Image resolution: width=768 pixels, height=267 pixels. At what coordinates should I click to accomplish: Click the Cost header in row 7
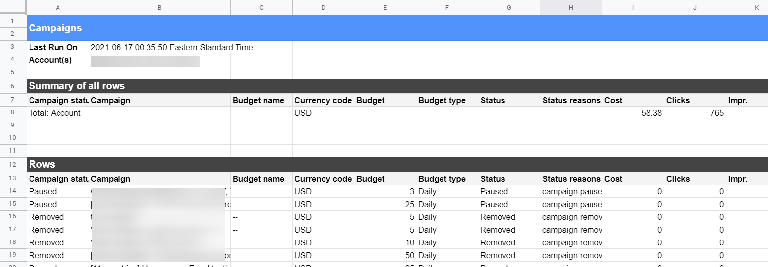(x=633, y=100)
